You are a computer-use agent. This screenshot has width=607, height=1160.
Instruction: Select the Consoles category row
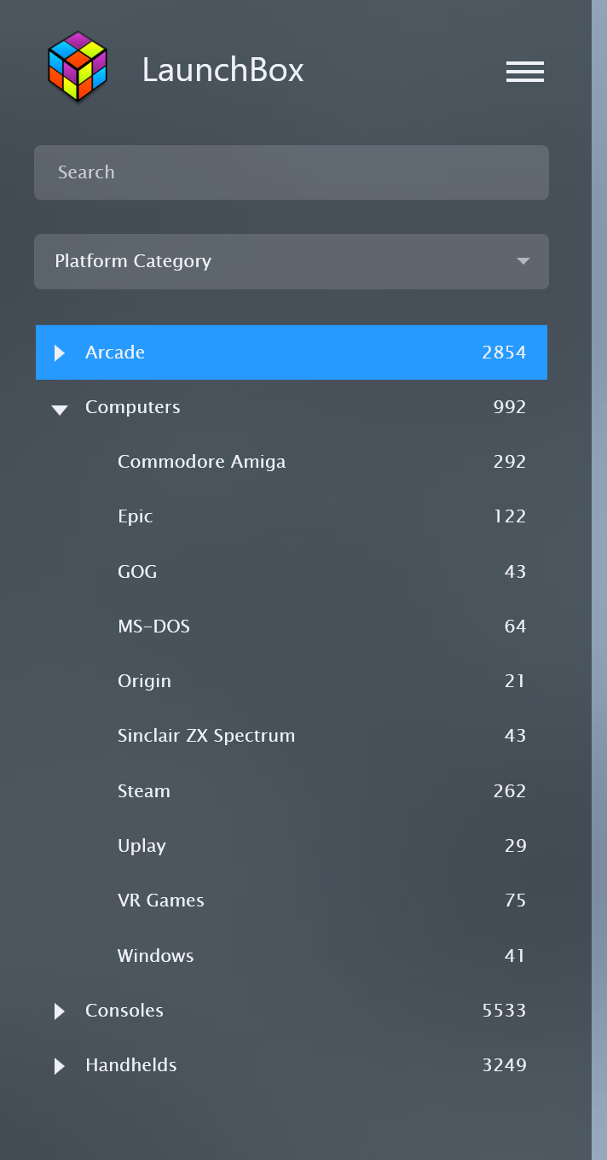click(x=292, y=1011)
